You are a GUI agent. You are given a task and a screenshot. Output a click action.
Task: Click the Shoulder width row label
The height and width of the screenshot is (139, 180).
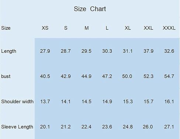(17, 102)
